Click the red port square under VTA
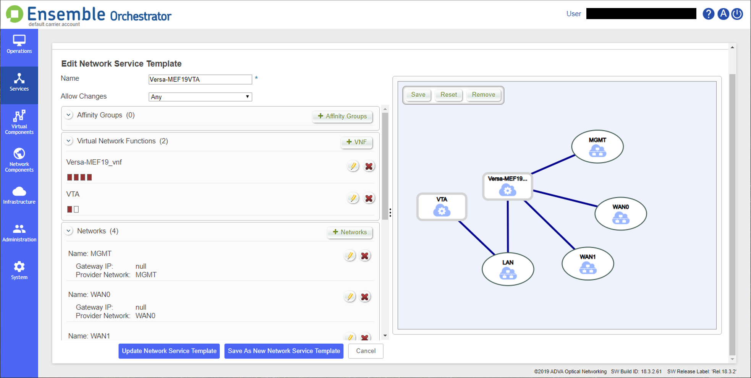This screenshot has width=751, height=378. 70,209
